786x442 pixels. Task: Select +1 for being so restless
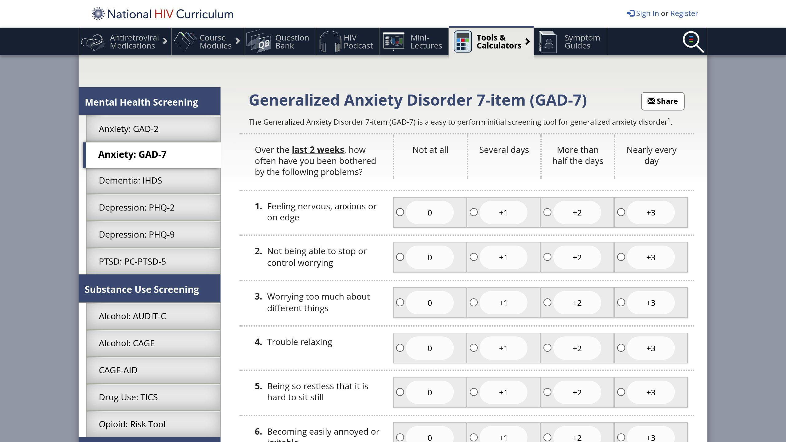(473, 392)
